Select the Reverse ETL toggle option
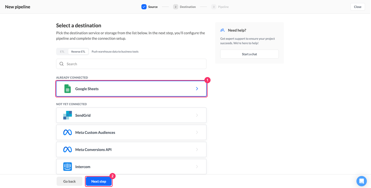371x188 pixels. click(78, 52)
